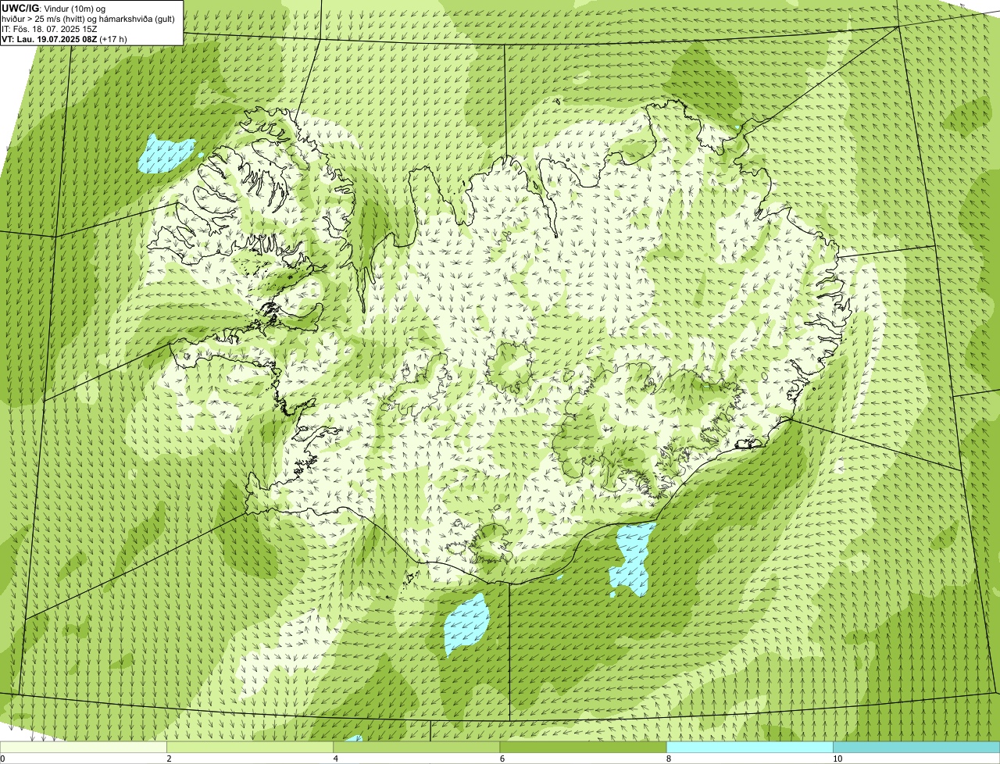Viewport: 1000px width, 764px height.
Task: Click the teal legend swatch above 10
Action: [916, 748]
